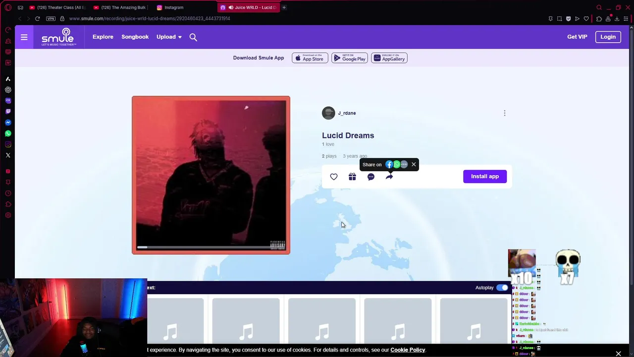Open a new browser tab
Screen dimensions: 634x357
pos(284,7)
